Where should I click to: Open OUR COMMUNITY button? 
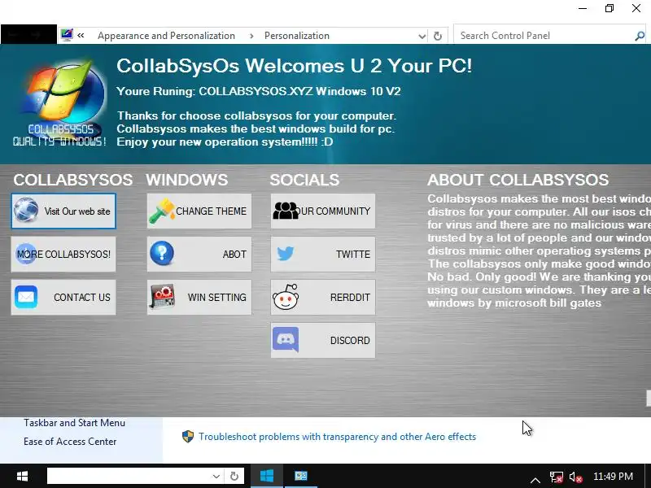323,211
